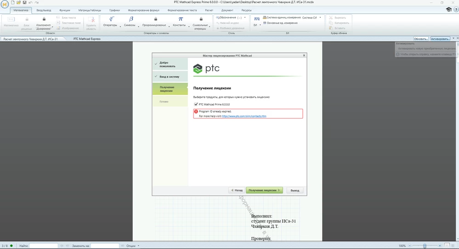Click the Вставить clipboard item
459x249 pixels.
[x=337, y=28]
